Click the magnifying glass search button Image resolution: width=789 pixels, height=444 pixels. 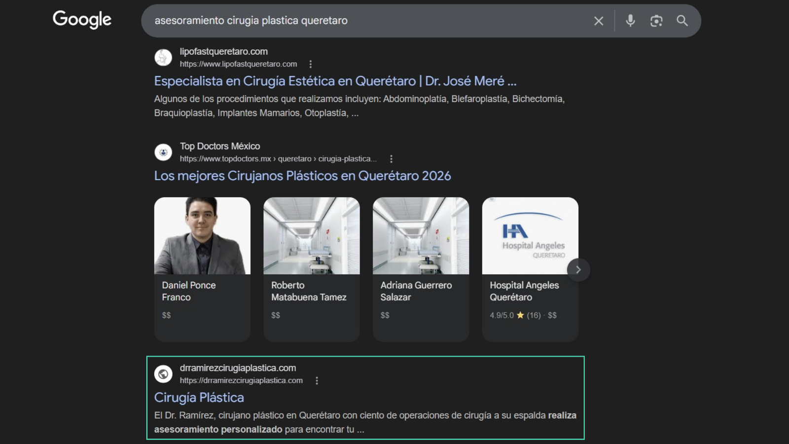click(682, 21)
